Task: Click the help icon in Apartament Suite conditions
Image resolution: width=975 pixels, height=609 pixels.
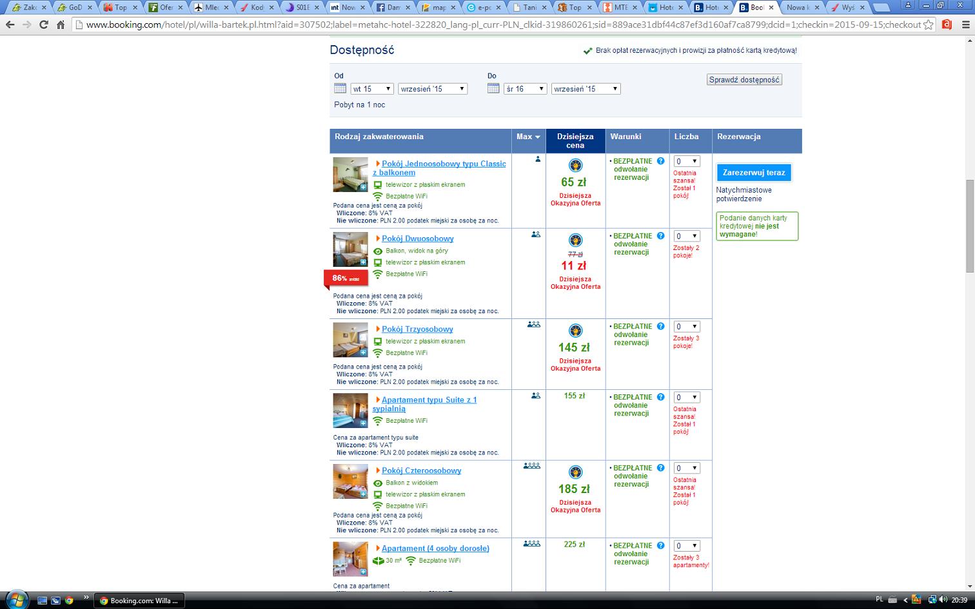Action: (x=660, y=397)
